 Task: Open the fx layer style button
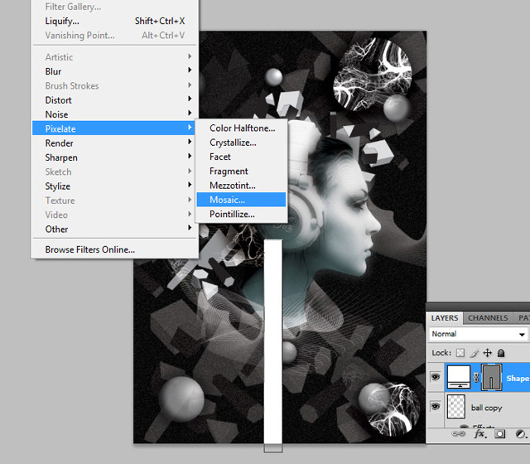(479, 433)
